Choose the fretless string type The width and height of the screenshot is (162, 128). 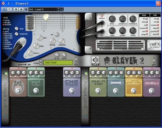pyautogui.click(x=7, y=44)
